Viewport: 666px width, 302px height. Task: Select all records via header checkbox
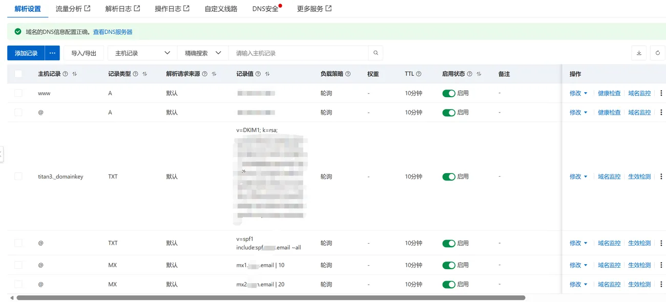(x=18, y=74)
